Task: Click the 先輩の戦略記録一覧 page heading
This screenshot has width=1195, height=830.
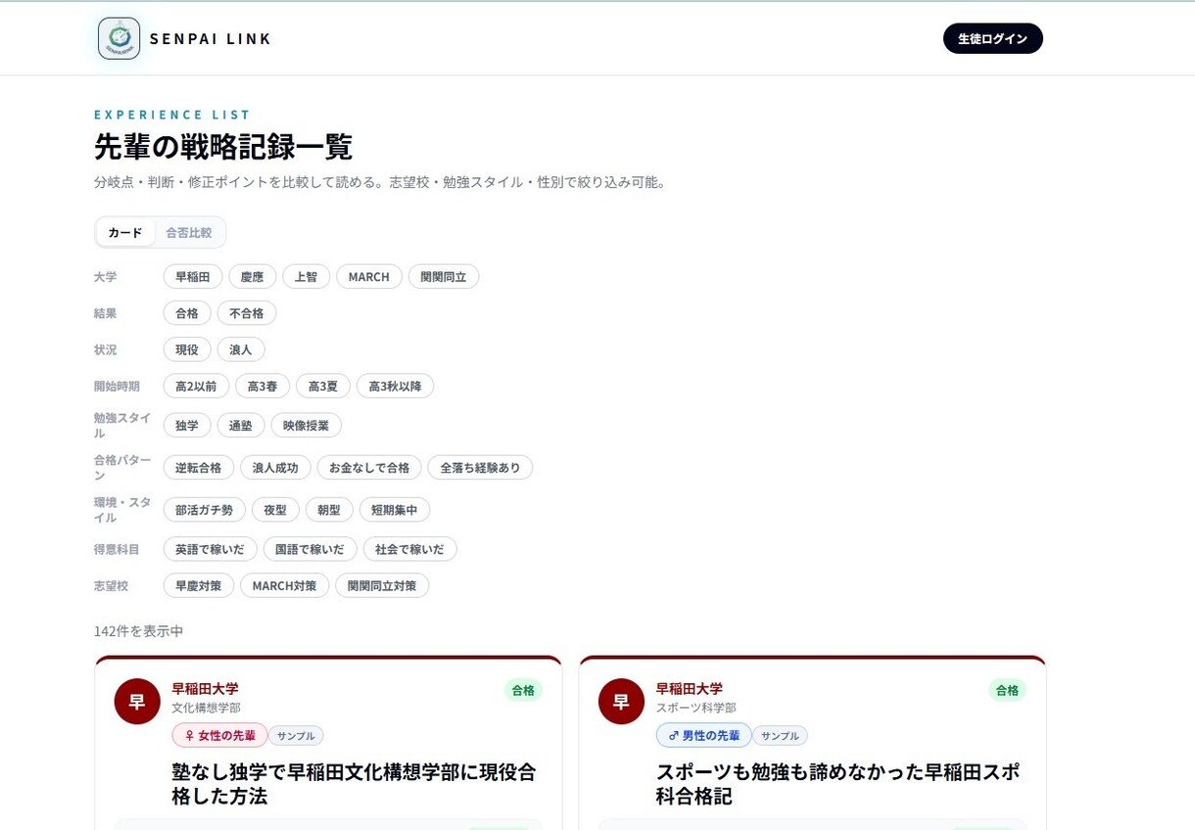Action: coord(223,147)
